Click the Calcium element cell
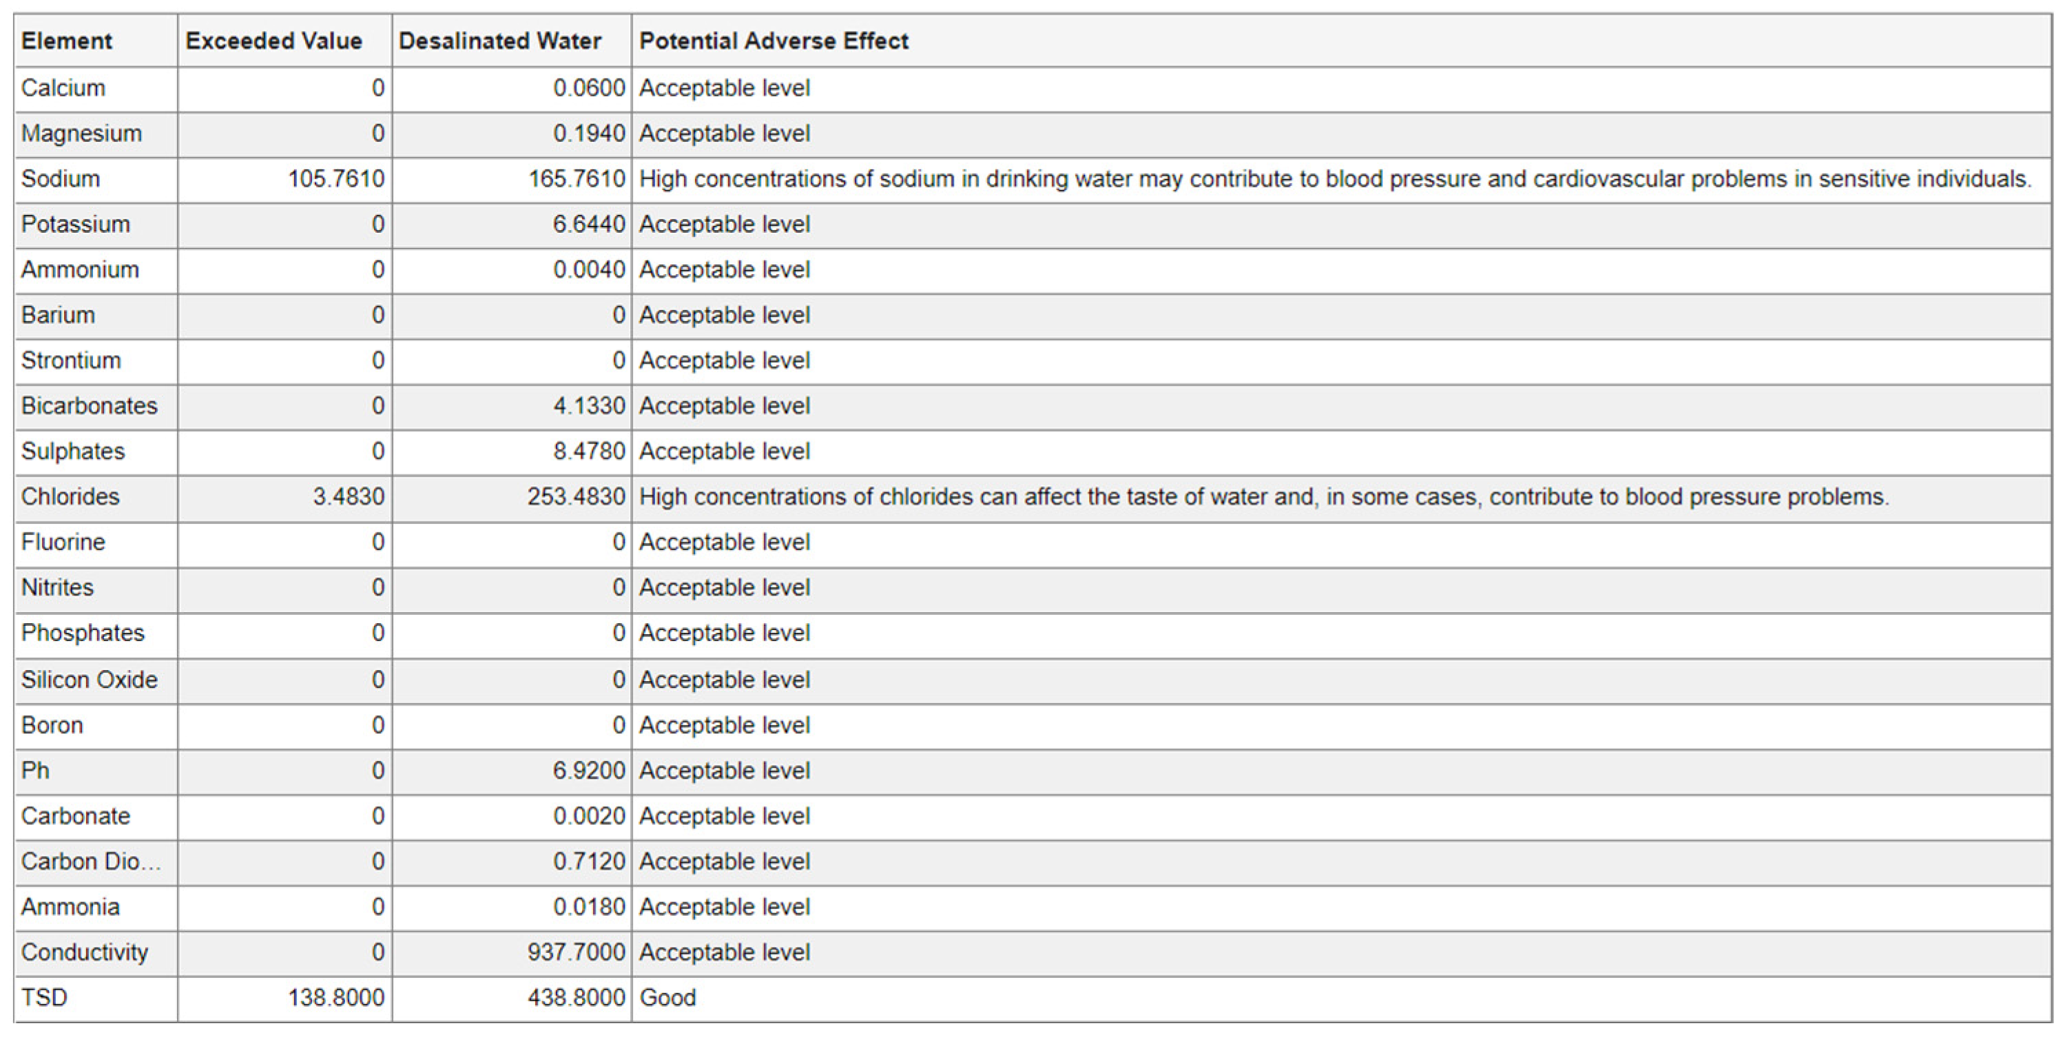The width and height of the screenshot is (2065, 1037). [x=63, y=88]
